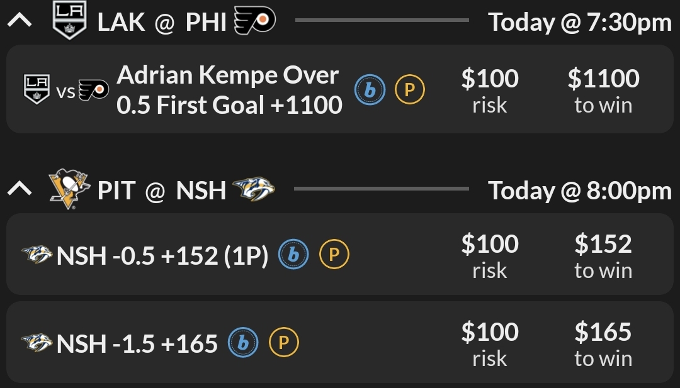
Task: Tap yellow 'P' icon on NSH -0.5 bet
Action: pyautogui.click(x=334, y=255)
